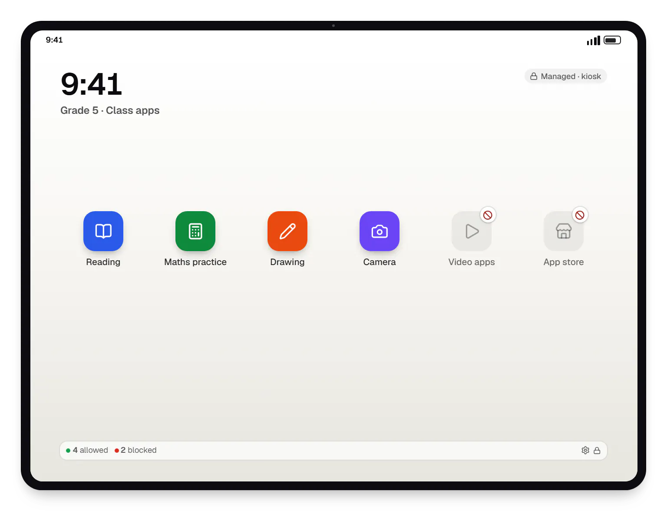This screenshot has width=667, height=511.
Task: Check the battery indicator in status bar
Action: [x=612, y=40]
